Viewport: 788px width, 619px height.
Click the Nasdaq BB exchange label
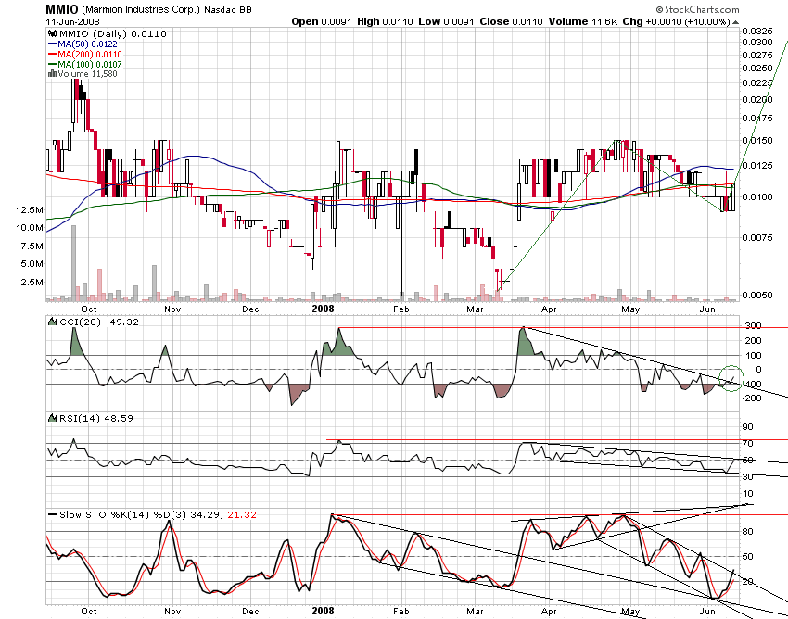pyautogui.click(x=228, y=10)
